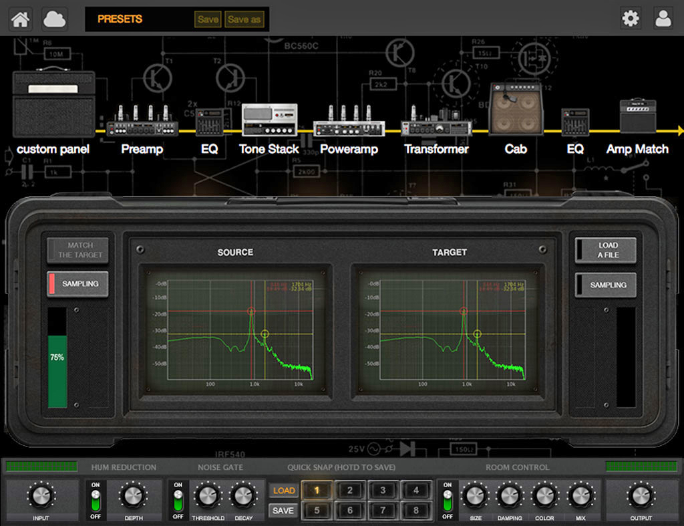This screenshot has width=684, height=526.
Task: Click the Home icon
Action: (x=21, y=19)
